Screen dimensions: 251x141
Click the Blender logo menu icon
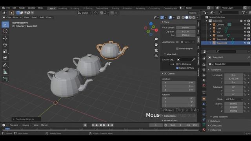[3, 8]
